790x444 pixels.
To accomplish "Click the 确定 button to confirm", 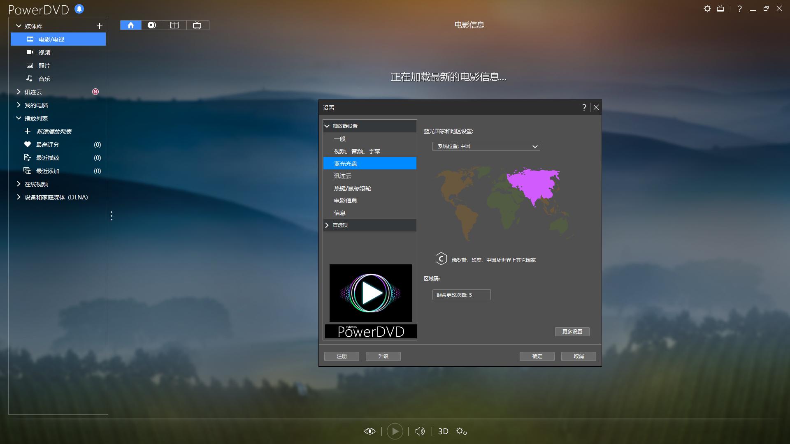I will click(x=537, y=356).
